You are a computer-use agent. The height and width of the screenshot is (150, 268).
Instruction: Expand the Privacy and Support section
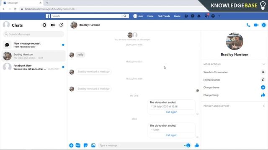click(x=264, y=106)
